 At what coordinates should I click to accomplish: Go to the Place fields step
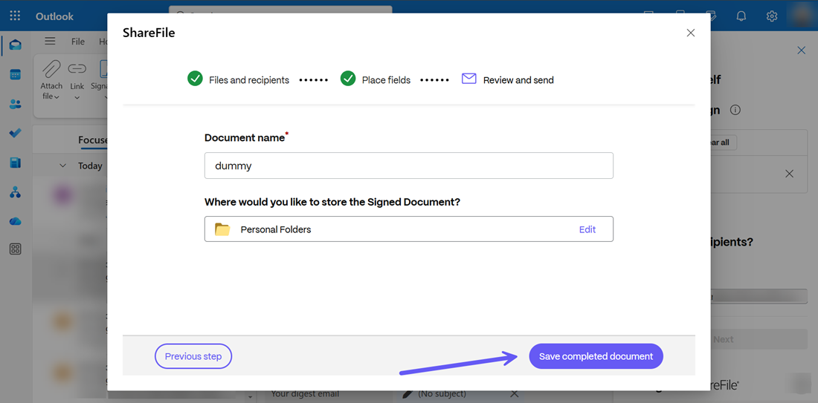tap(386, 80)
